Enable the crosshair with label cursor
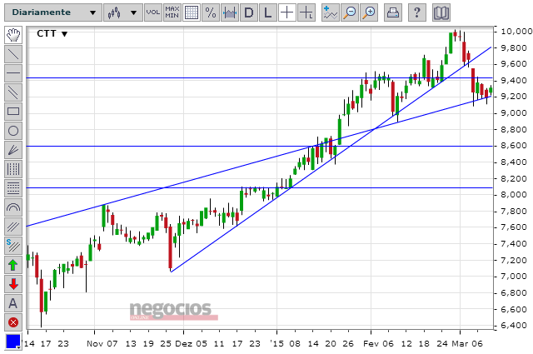533x354 pixels. coord(306,12)
